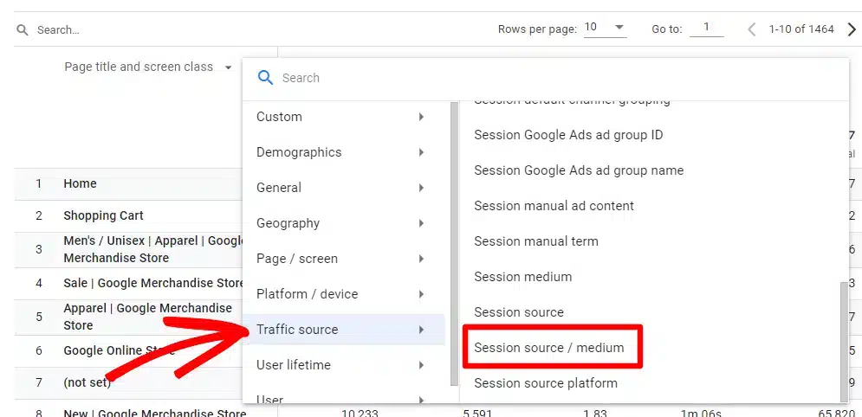Click the blue dimension search icon

click(265, 78)
